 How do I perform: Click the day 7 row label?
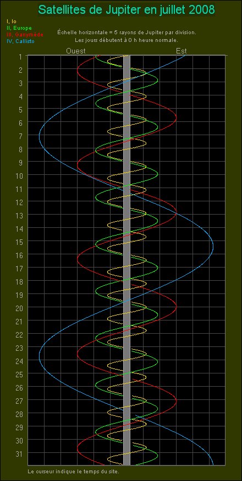click(x=20, y=135)
